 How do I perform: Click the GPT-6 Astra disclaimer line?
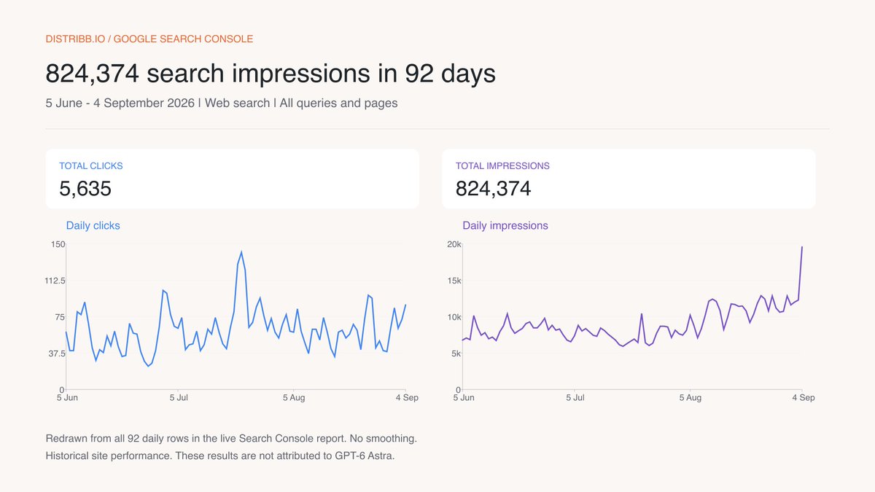219,457
